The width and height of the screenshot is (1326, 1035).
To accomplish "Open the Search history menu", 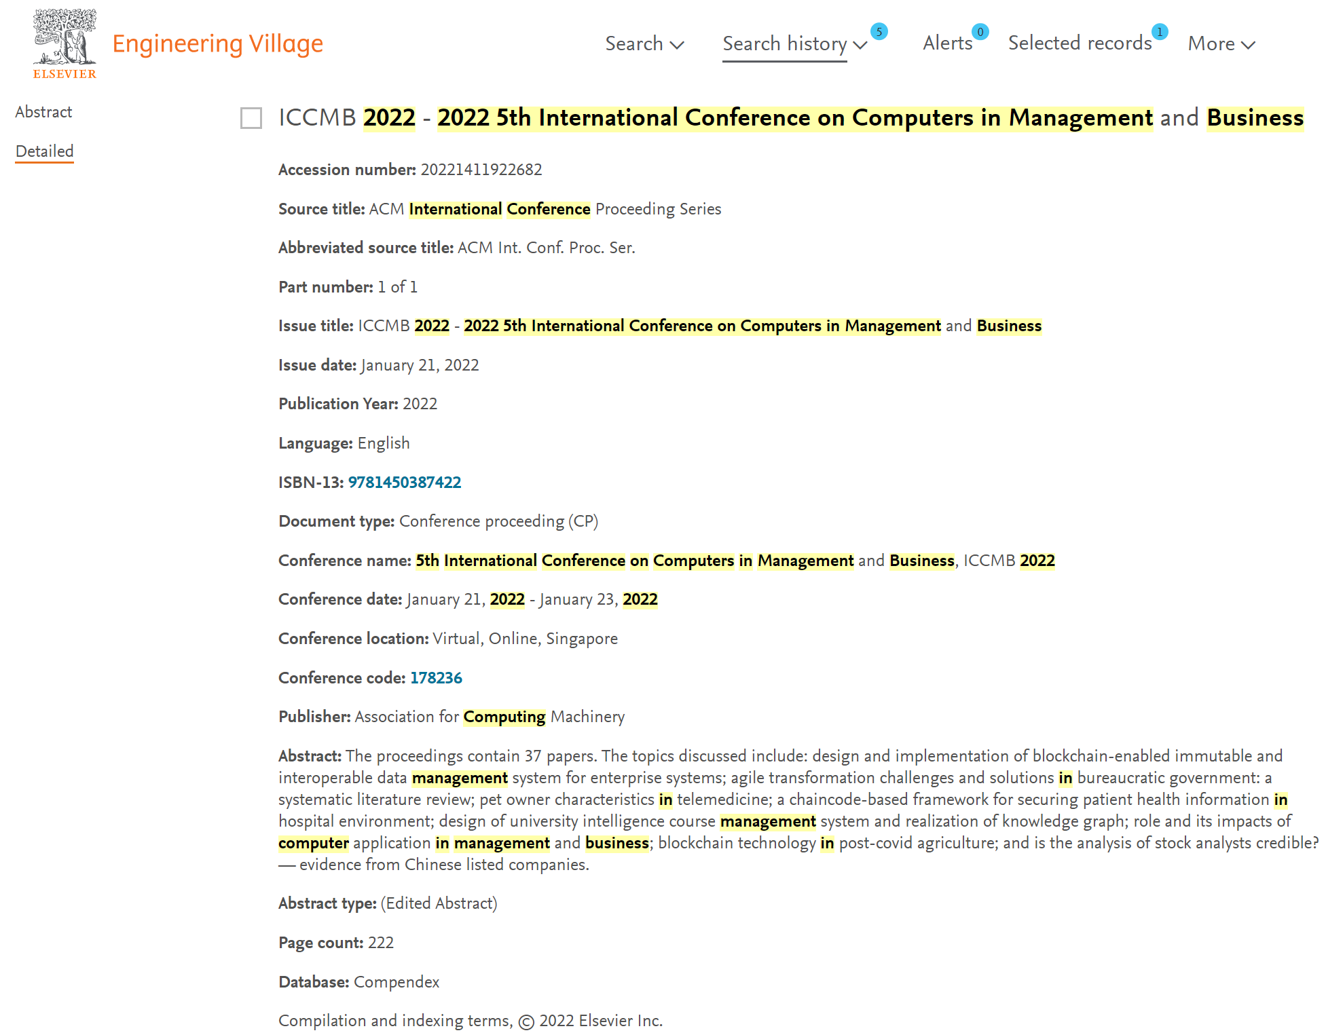I will pos(784,43).
